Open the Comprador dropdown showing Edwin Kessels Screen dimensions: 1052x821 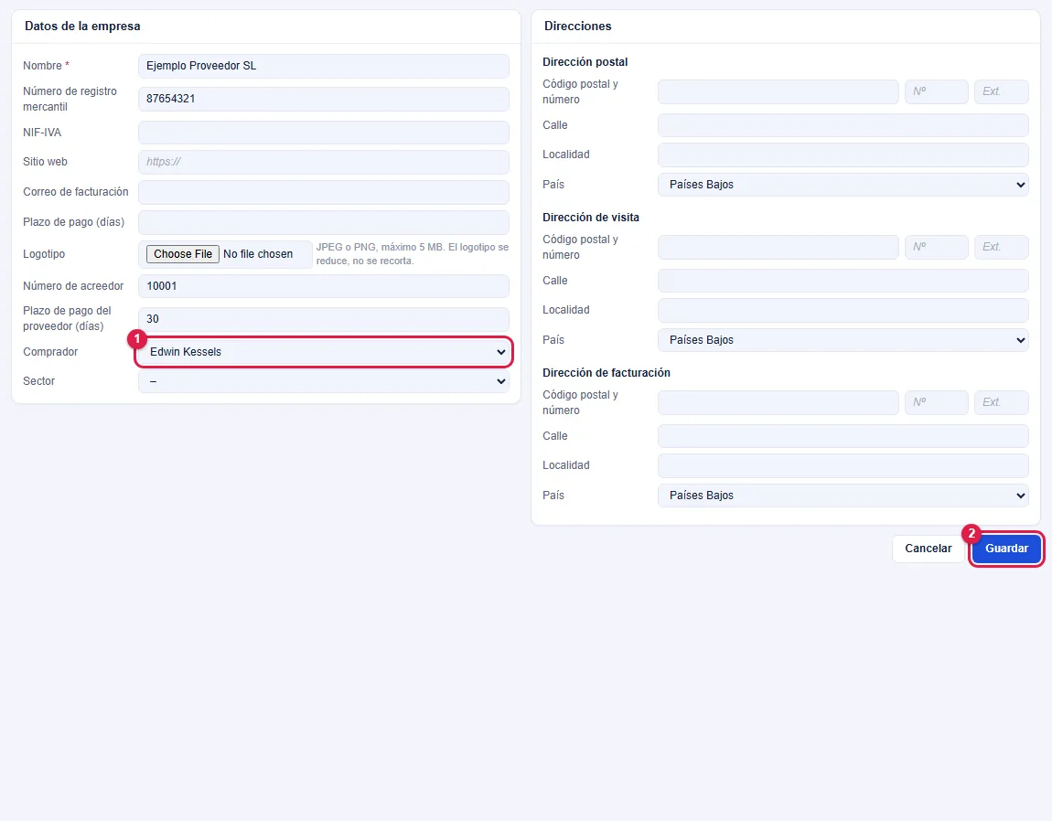pyautogui.click(x=324, y=351)
